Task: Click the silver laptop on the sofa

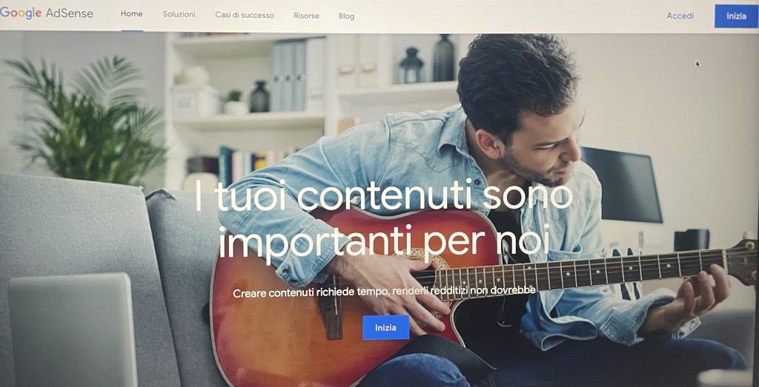Action: pyautogui.click(x=73, y=330)
